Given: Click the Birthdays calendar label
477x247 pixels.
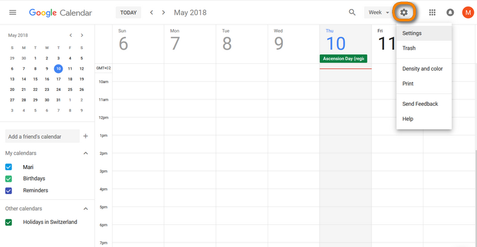Looking at the screenshot, I should (34, 179).
